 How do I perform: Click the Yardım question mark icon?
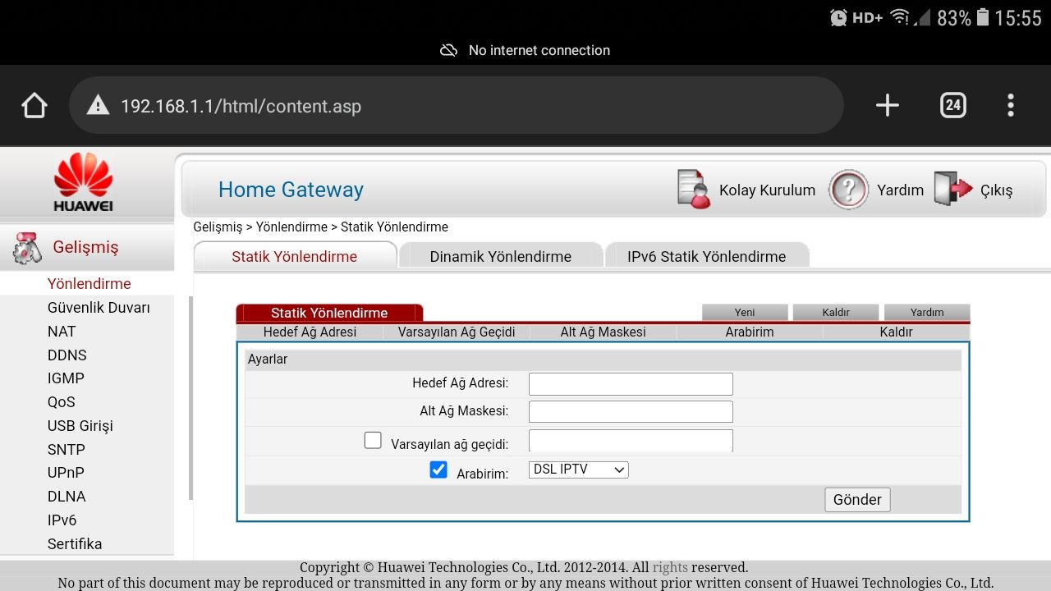click(848, 190)
